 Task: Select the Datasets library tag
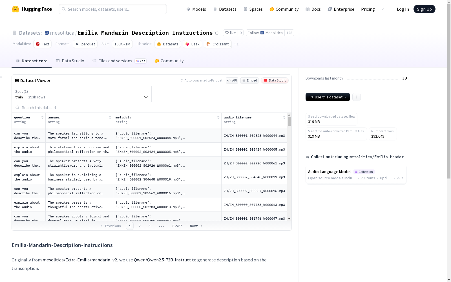click(168, 44)
